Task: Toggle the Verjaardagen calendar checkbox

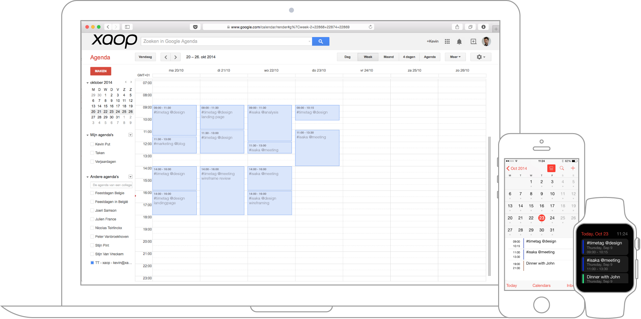Action: coord(92,162)
